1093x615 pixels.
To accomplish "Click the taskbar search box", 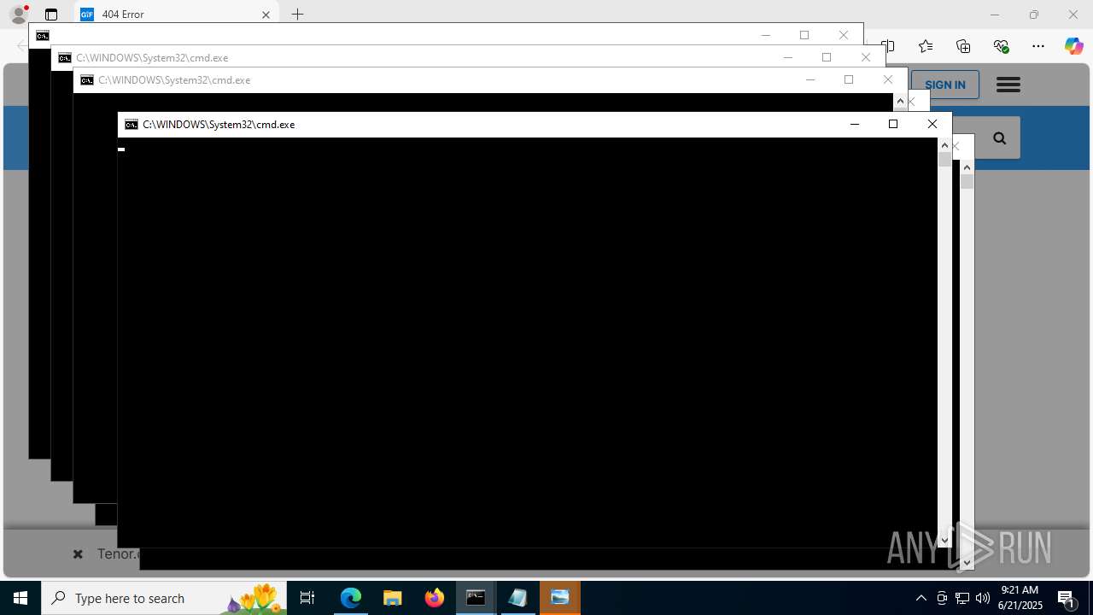I will (x=164, y=598).
